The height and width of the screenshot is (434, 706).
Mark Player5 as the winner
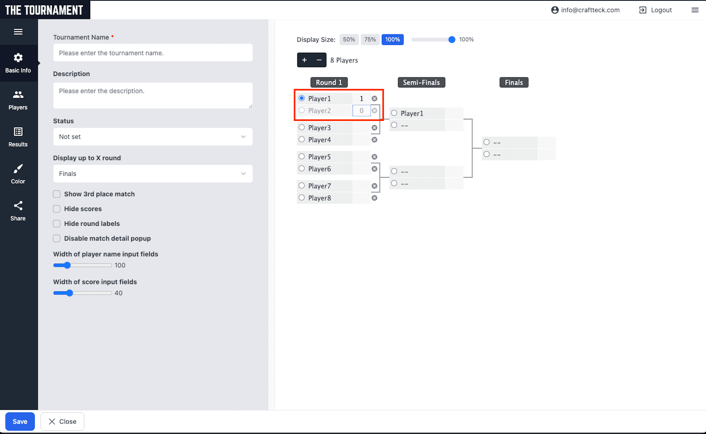[302, 156]
